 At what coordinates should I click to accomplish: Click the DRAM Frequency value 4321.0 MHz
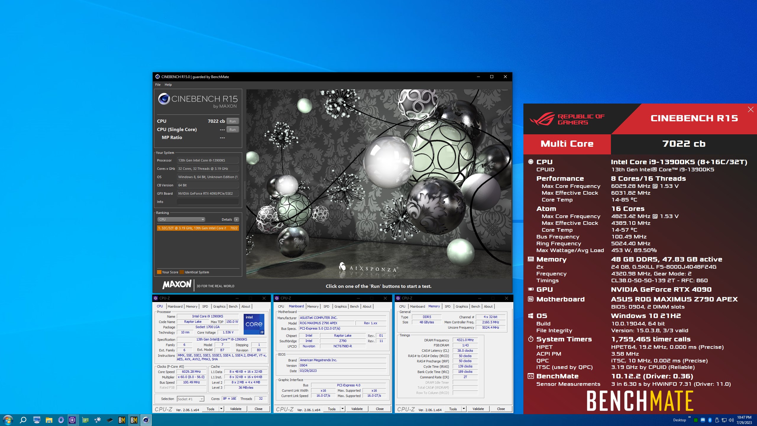pyautogui.click(x=465, y=340)
